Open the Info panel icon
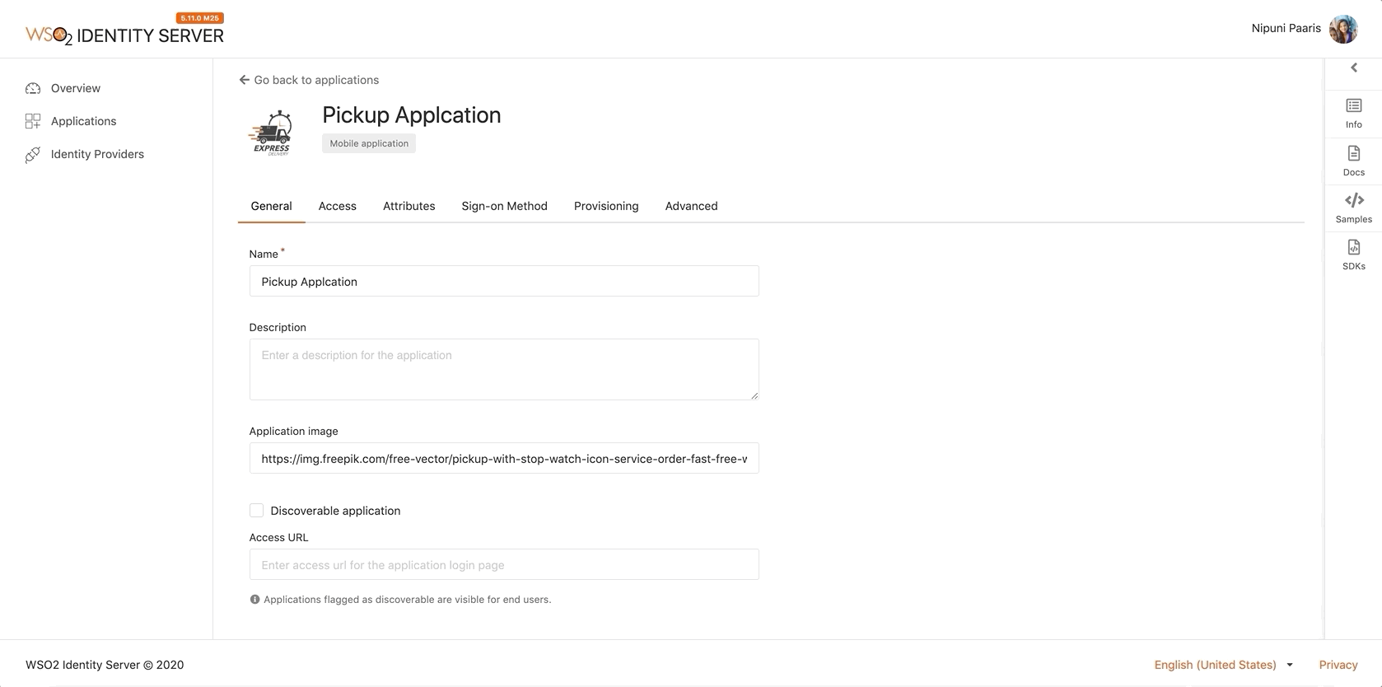Screen dimensions: 1382x687 1353,105
